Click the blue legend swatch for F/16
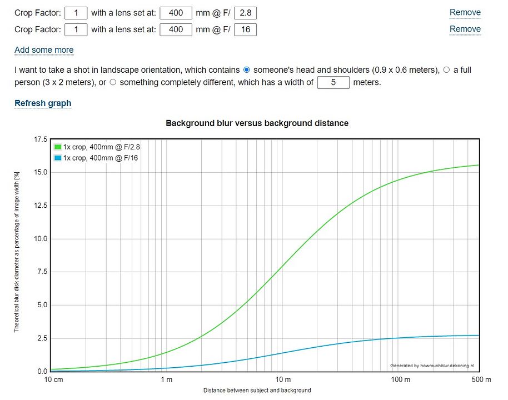508x400 pixels. [x=58, y=158]
